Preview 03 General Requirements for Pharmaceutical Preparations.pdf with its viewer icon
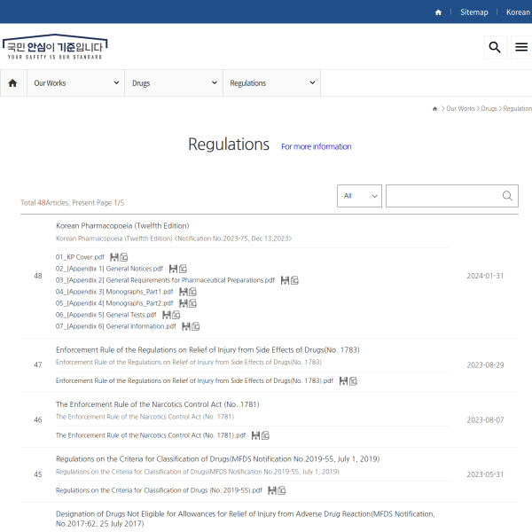This screenshot has width=532, height=532. (294, 280)
